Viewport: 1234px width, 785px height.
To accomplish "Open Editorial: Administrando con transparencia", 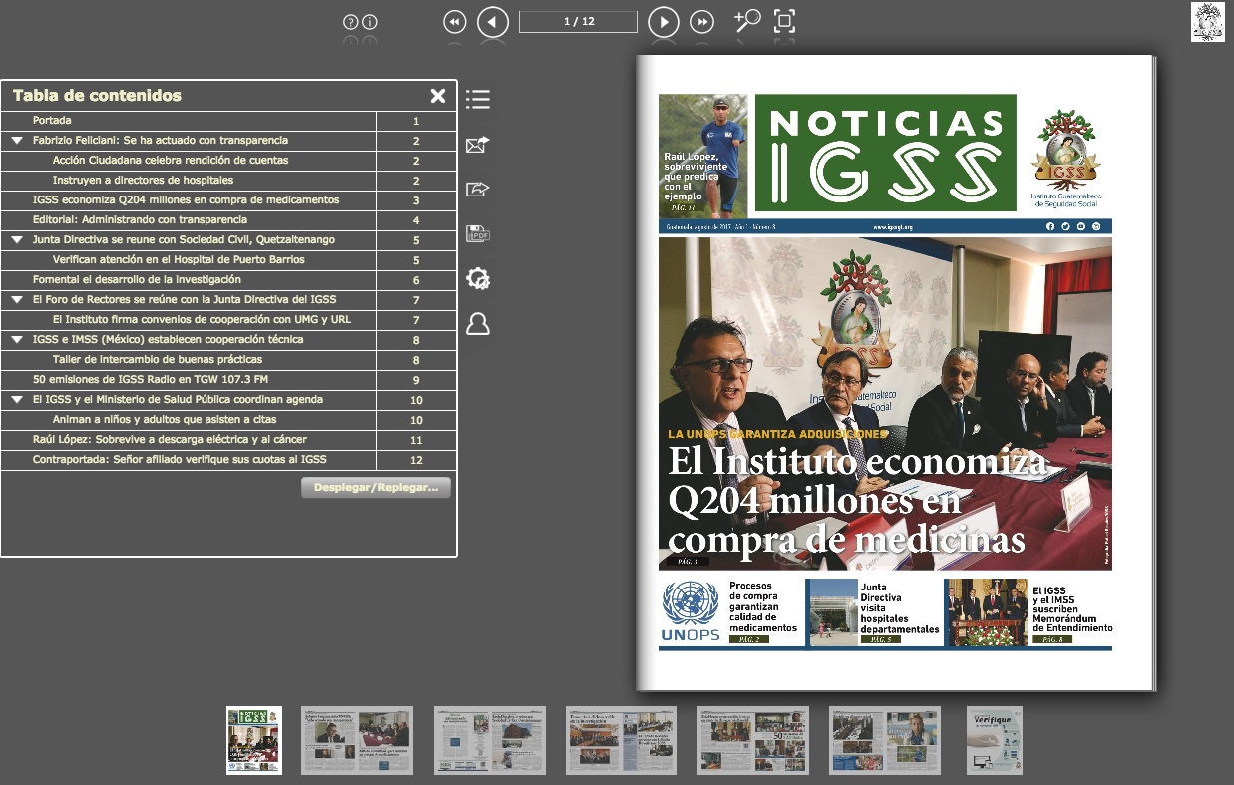I will [140, 220].
